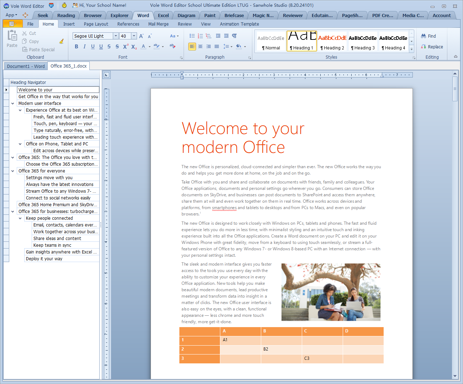463x384 pixels.
Task: Collapse the Office 365 for everyone node
Action: (13, 171)
